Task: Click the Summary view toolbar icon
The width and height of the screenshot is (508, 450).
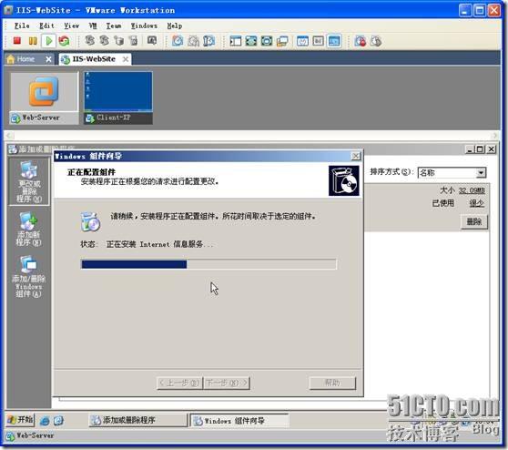Action: click(302, 41)
